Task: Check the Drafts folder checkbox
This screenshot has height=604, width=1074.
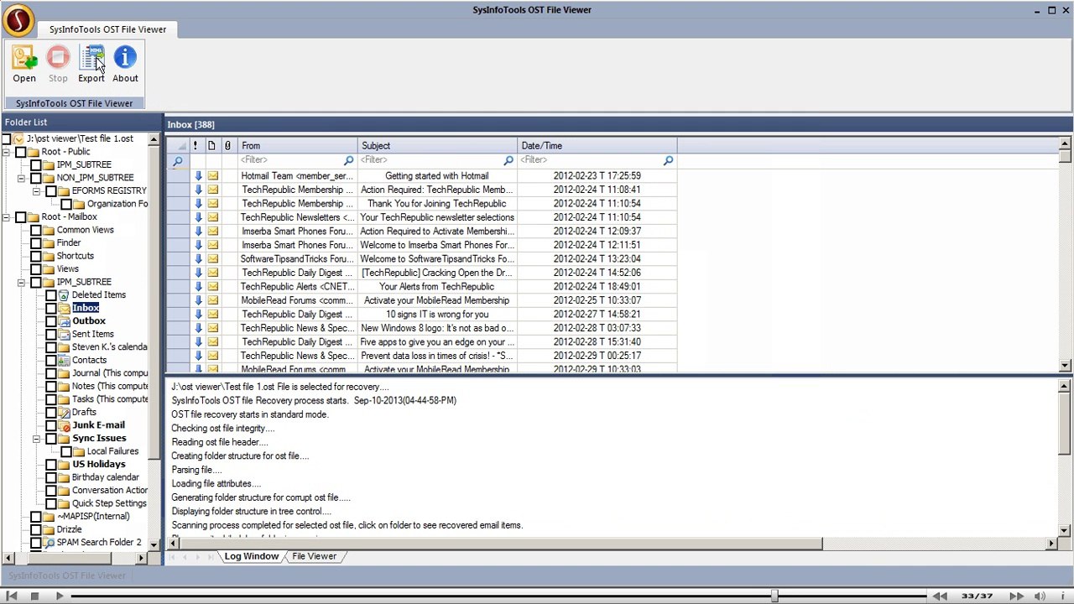Action: click(x=51, y=412)
